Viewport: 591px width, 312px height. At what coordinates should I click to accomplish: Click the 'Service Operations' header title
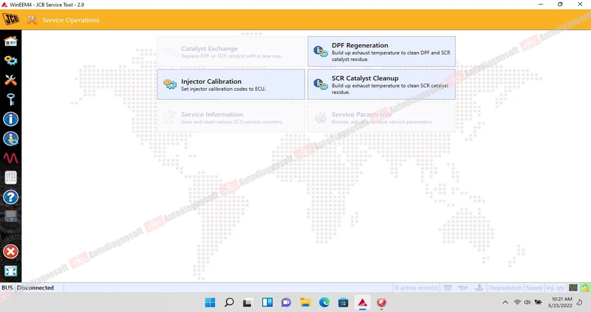71,20
